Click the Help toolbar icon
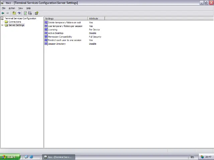 coord(36,13)
